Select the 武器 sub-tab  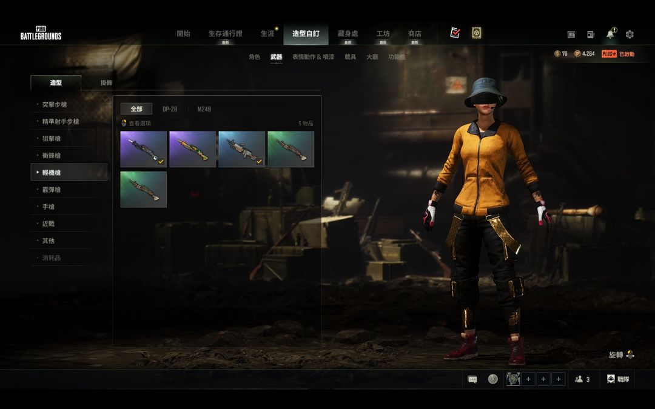click(x=276, y=57)
